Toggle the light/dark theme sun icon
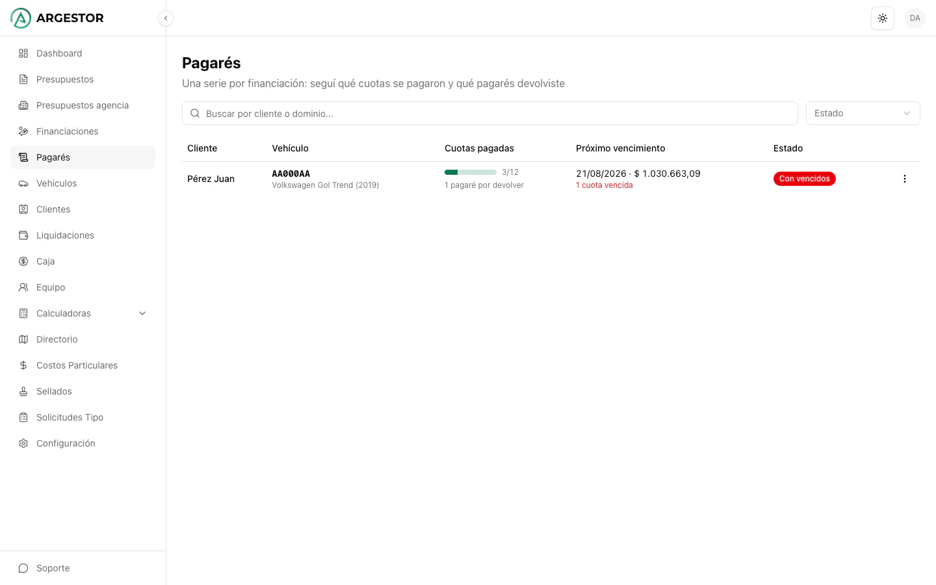936x585 pixels. (883, 18)
